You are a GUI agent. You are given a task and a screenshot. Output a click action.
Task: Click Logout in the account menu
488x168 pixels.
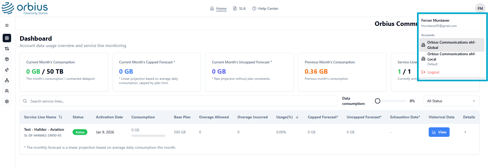(x=433, y=72)
